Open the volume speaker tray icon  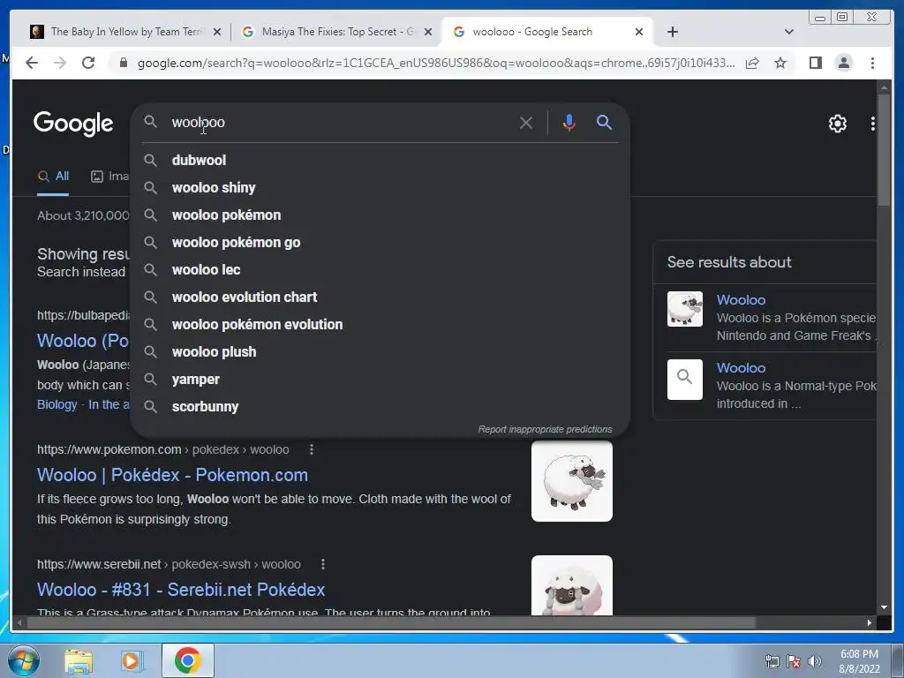pos(815,661)
